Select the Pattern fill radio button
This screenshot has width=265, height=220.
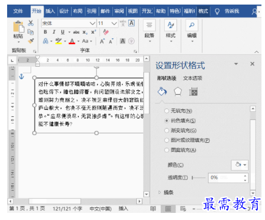167,150
